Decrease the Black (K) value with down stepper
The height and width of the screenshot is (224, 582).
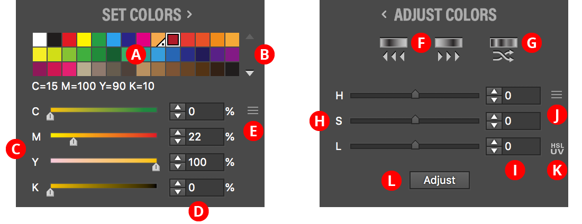[x=178, y=191]
